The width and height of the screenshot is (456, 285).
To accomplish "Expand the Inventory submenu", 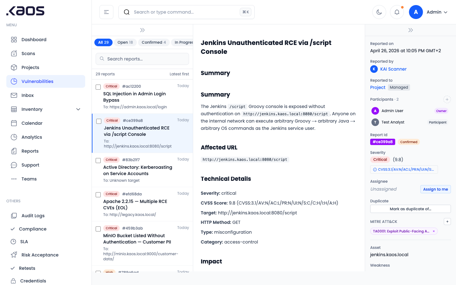I will point(78,109).
